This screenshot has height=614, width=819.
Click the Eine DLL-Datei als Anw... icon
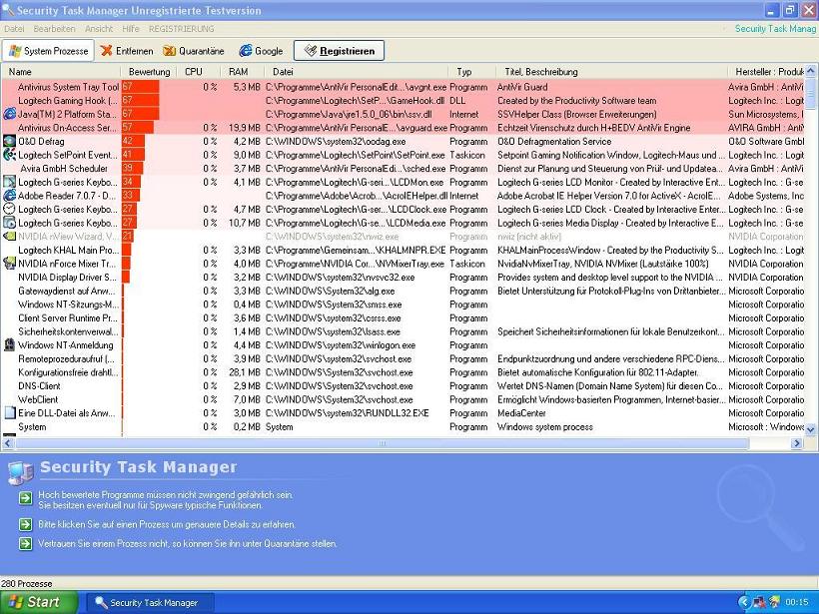(x=9, y=412)
